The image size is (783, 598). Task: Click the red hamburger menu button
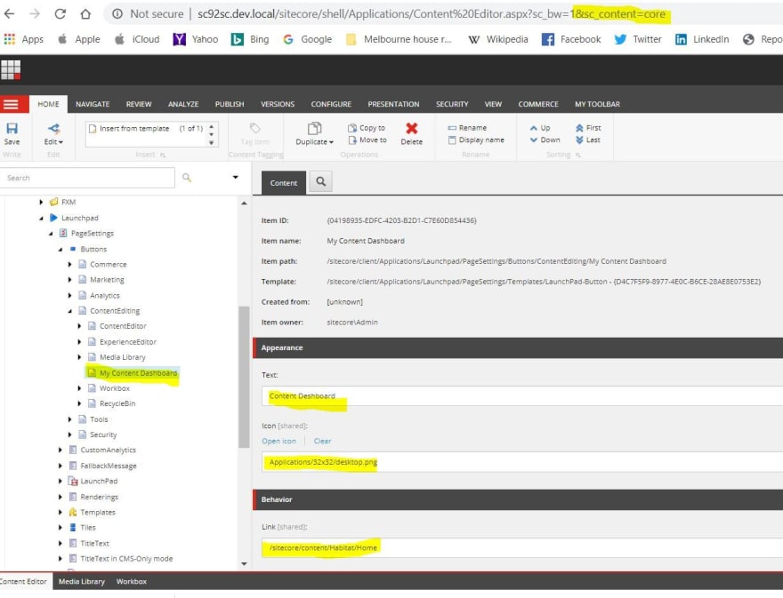pyautogui.click(x=11, y=104)
